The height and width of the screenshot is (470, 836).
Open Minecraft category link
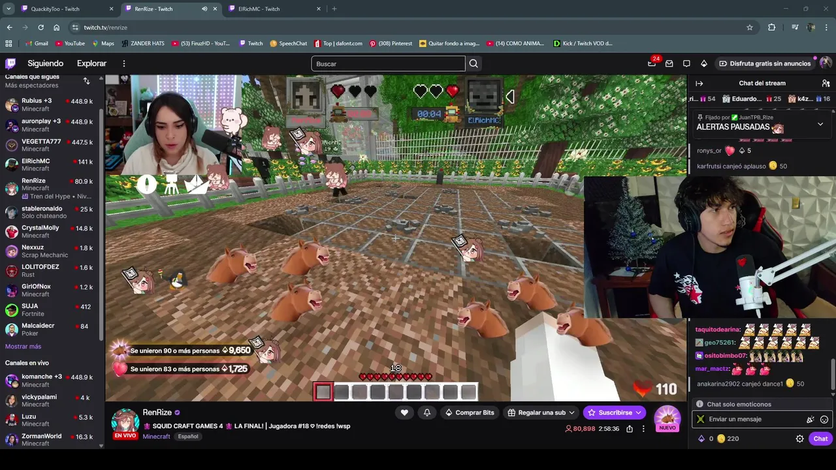(156, 437)
